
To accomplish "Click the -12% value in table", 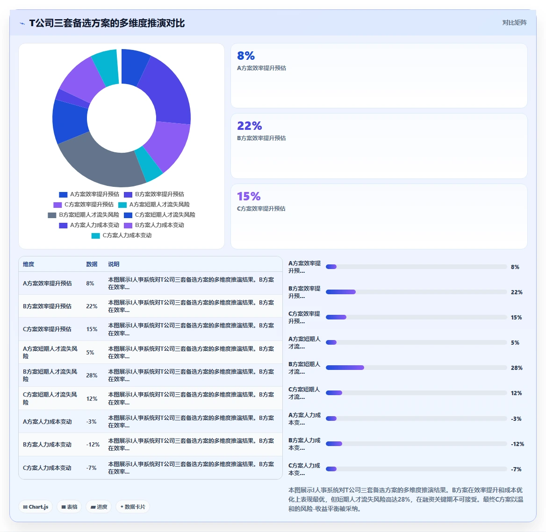I will [93, 444].
